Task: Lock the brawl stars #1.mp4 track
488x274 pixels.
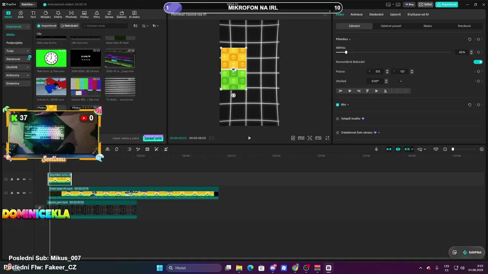Action: pyautogui.click(x=12, y=193)
